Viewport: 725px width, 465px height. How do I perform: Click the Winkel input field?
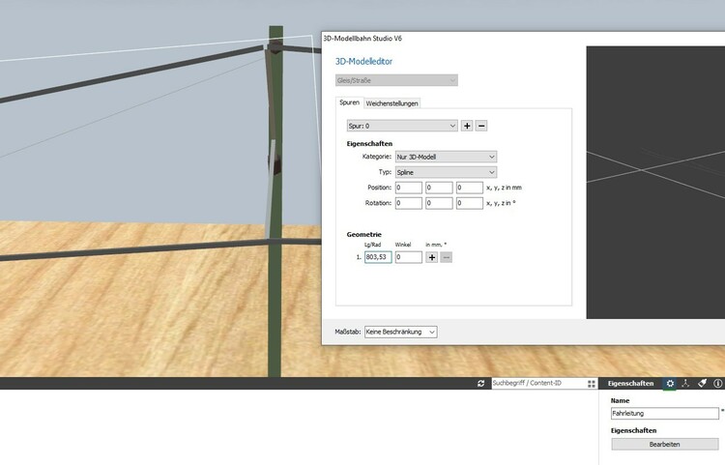pos(409,257)
